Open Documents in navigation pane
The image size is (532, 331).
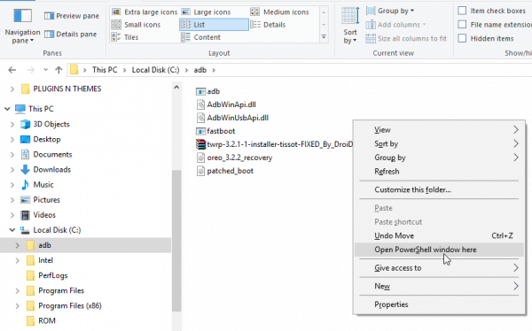tap(52, 155)
